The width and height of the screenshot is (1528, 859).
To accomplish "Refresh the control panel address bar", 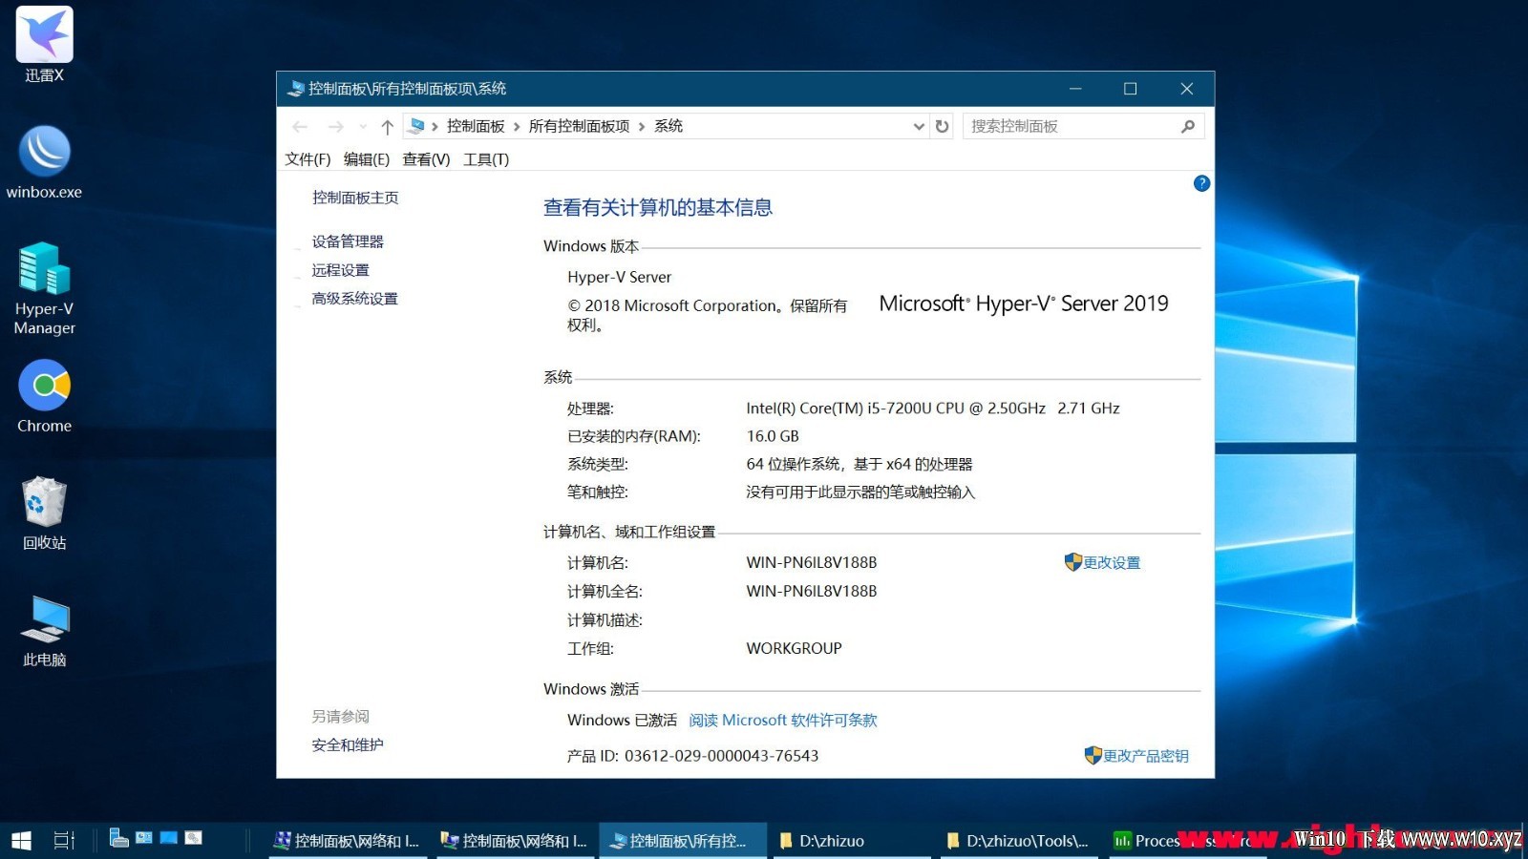I will [x=943, y=126].
